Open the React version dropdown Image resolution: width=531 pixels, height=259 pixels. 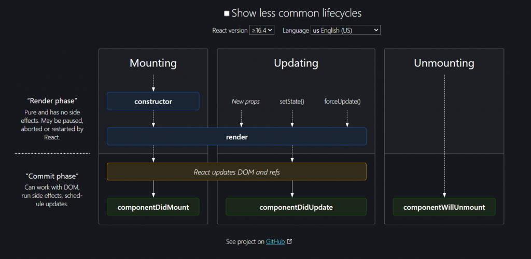click(x=262, y=30)
